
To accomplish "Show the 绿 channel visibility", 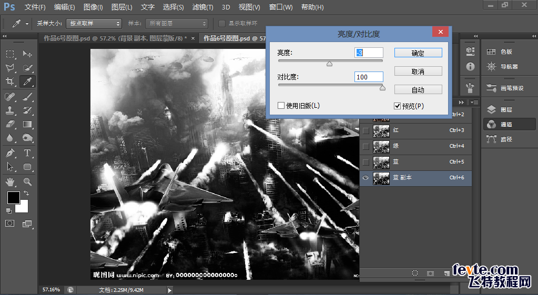I will [366, 146].
